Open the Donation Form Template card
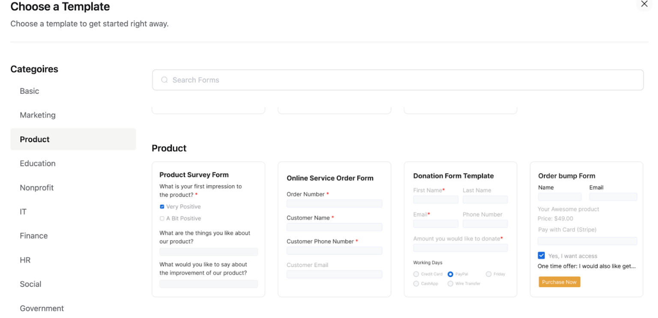 tap(460, 229)
